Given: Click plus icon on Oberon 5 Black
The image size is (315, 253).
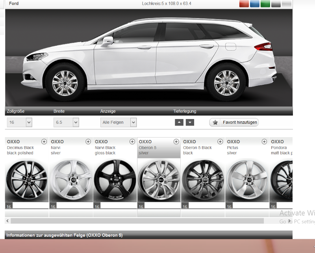Looking at the screenshot, I should [x=220, y=141].
